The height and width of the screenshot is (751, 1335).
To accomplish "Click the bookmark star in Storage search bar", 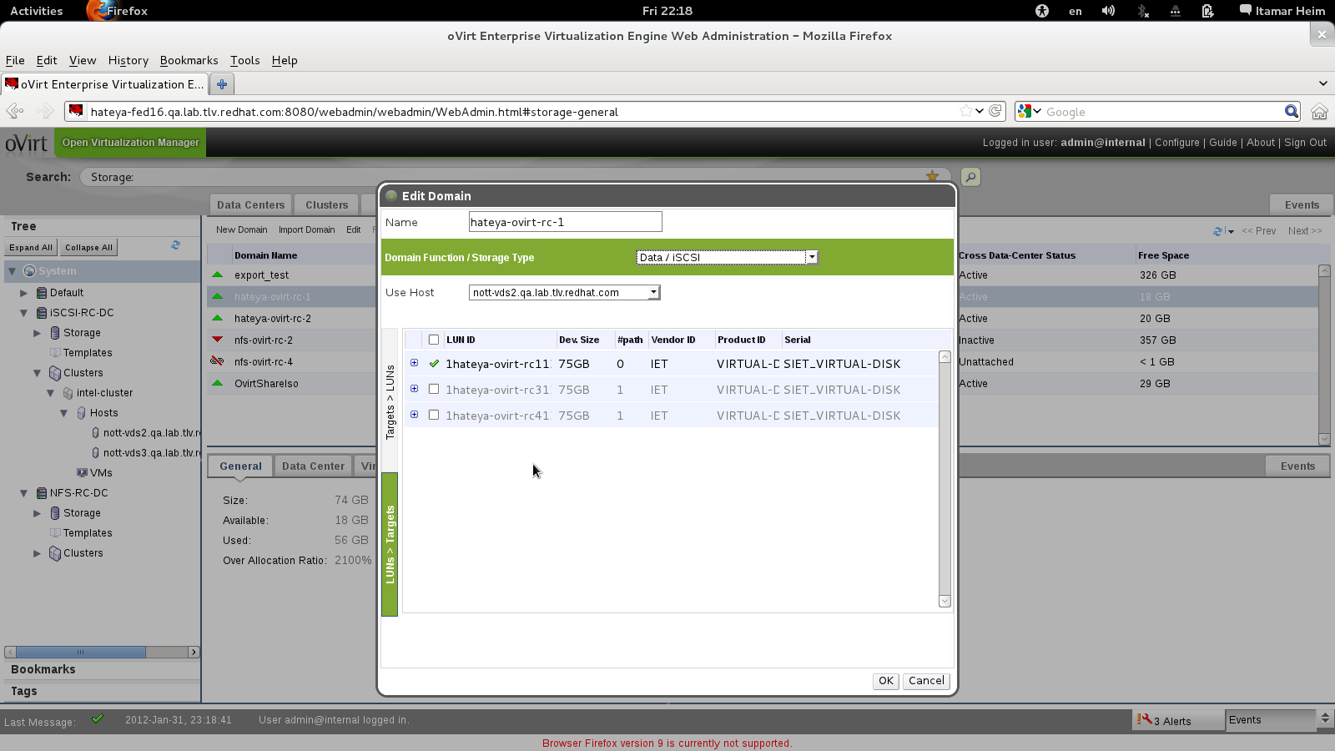I will pos(932,176).
